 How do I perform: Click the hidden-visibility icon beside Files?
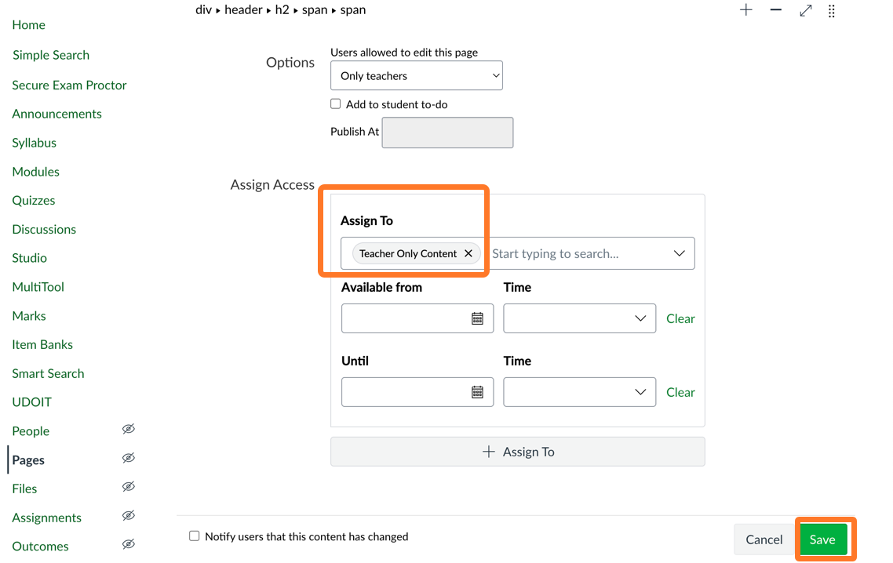click(128, 487)
